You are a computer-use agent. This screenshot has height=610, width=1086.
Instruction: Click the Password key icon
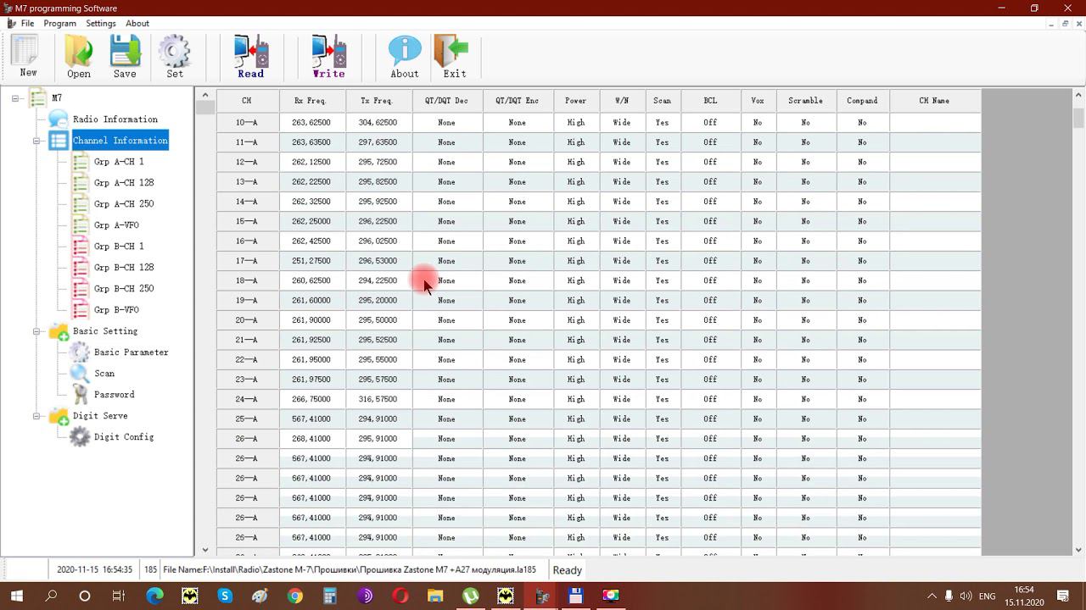pyautogui.click(x=80, y=395)
